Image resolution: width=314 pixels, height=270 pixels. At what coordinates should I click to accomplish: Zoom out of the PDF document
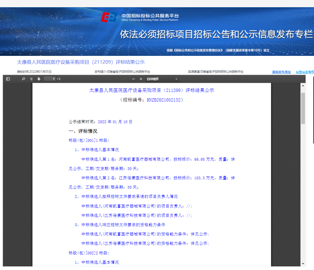[133, 79]
